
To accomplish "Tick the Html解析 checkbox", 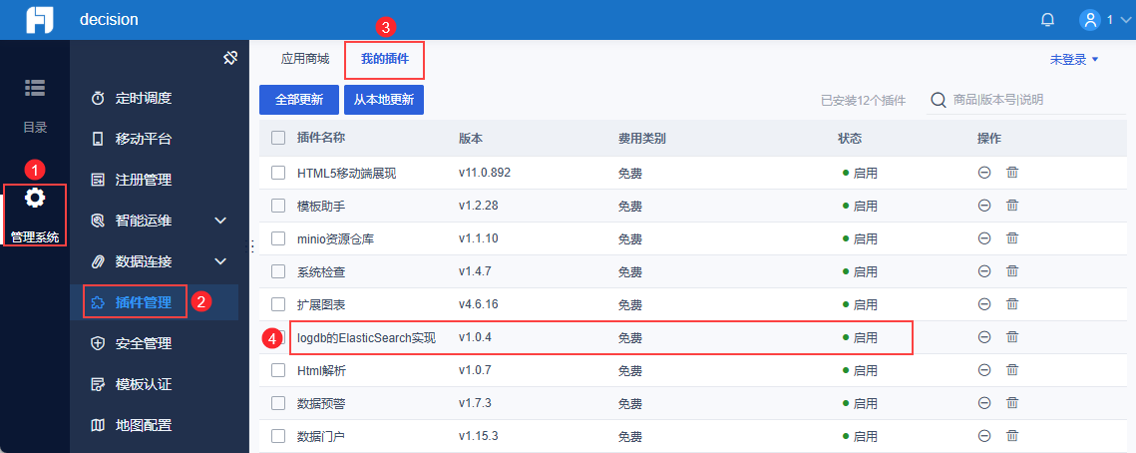I will pyautogui.click(x=278, y=370).
